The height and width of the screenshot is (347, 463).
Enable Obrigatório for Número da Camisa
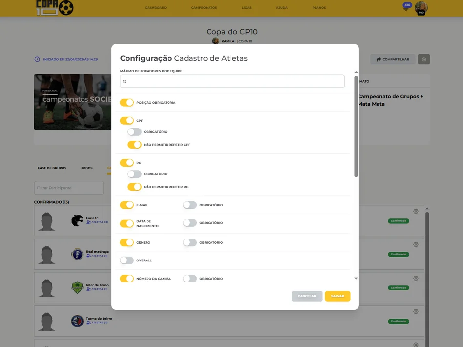[189, 279]
